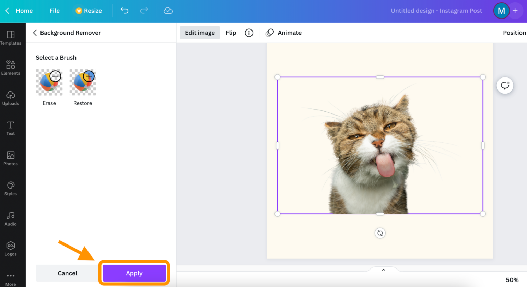Image resolution: width=527 pixels, height=287 pixels.
Task: Switch to the Edit image tab
Action: (200, 33)
